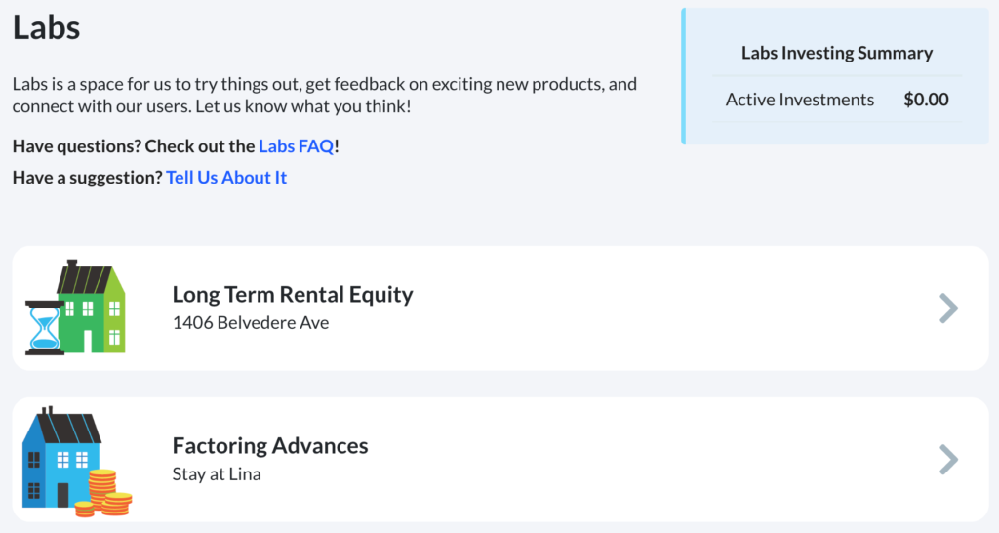Image resolution: width=999 pixels, height=533 pixels.
Task: Click the $0.00 active investments amount
Action: pos(926,100)
